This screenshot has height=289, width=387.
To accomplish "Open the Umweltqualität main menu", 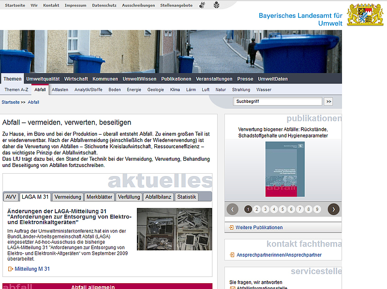I will pyautogui.click(x=43, y=79).
